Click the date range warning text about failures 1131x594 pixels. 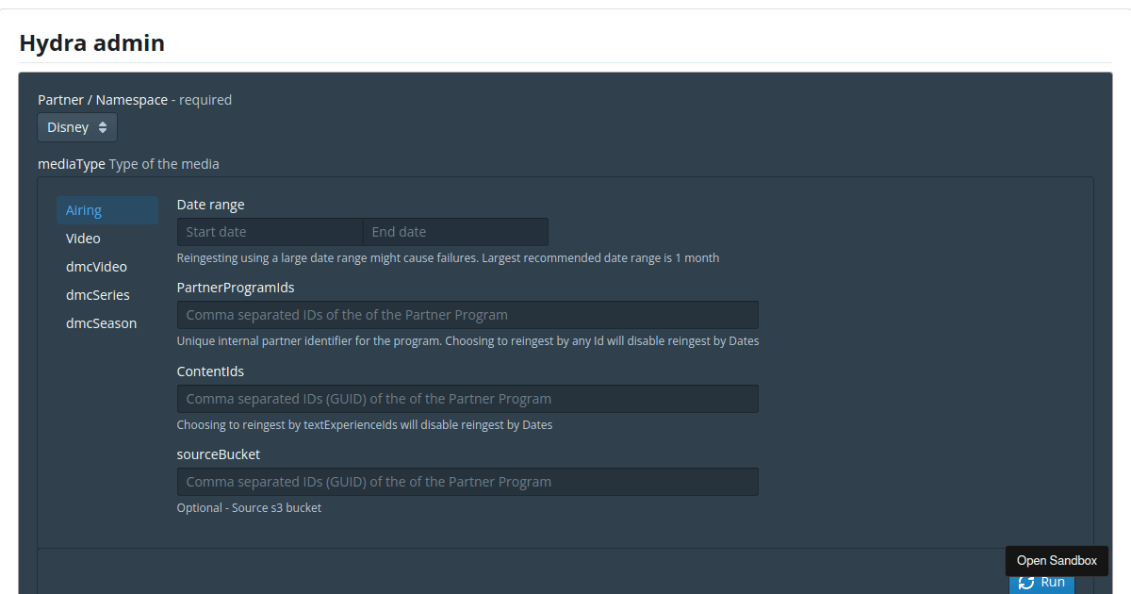point(448,256)
